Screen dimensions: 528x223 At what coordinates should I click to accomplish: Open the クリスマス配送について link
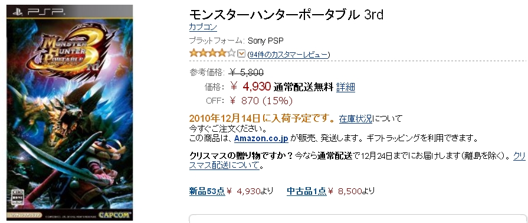[x=357, y=161]
